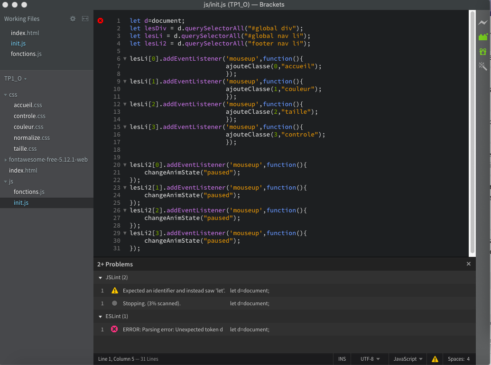Expand the fontawesome-free-5.12.1-web folder

5,160
